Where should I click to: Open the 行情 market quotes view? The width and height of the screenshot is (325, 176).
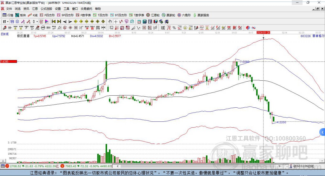pyautogui.click(x=8, y=15)
